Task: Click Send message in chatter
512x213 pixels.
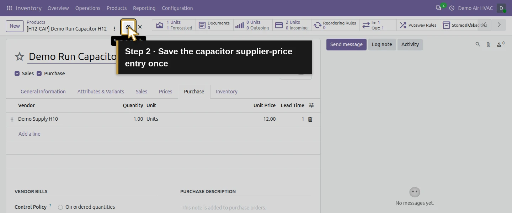Action: coord(346,44)
